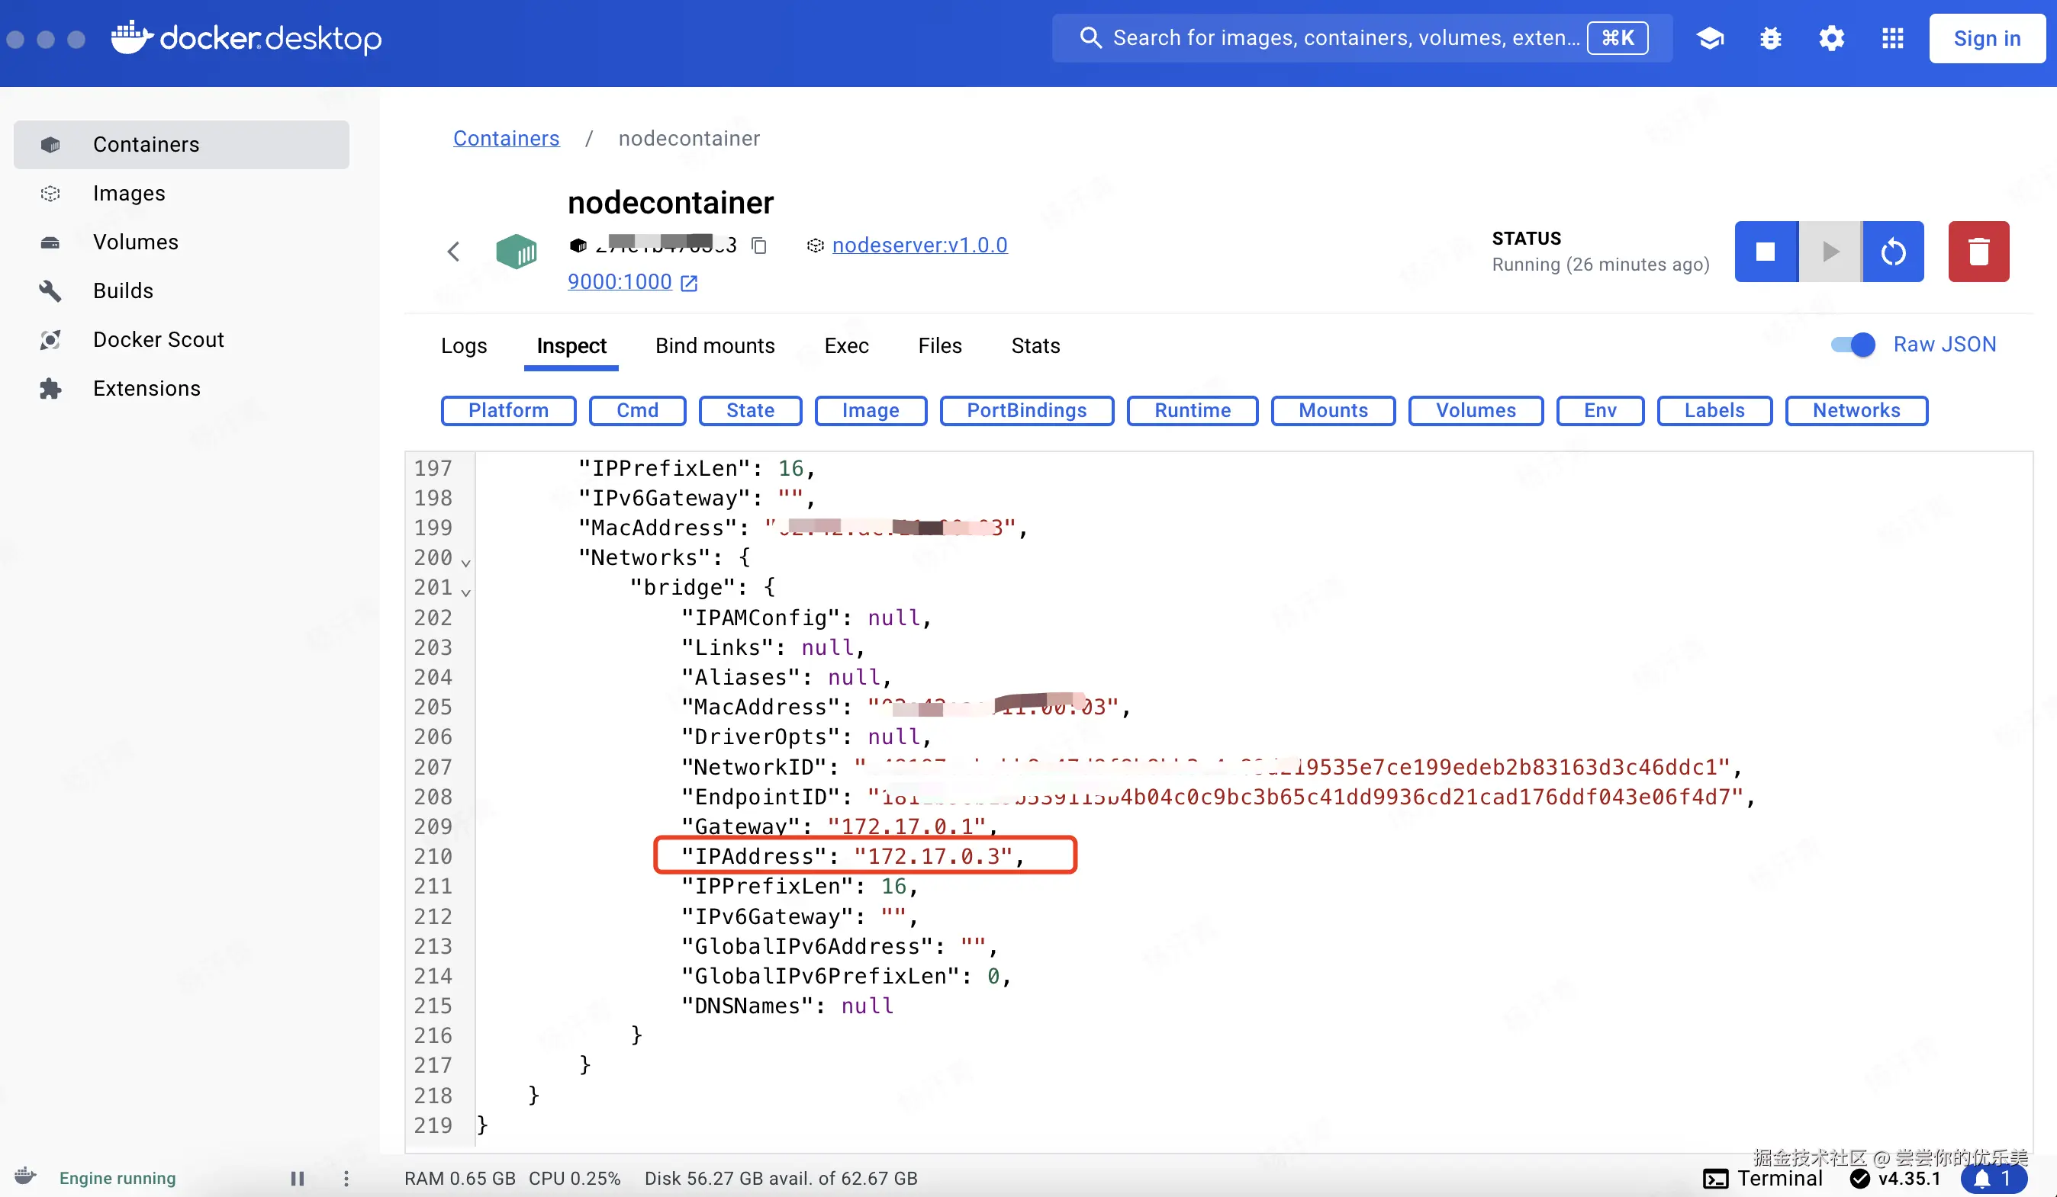Open the nodeserver:v1.0.0 image link
The image size is (2057, 1197).
pyautogui.click(x=919, y=245)
